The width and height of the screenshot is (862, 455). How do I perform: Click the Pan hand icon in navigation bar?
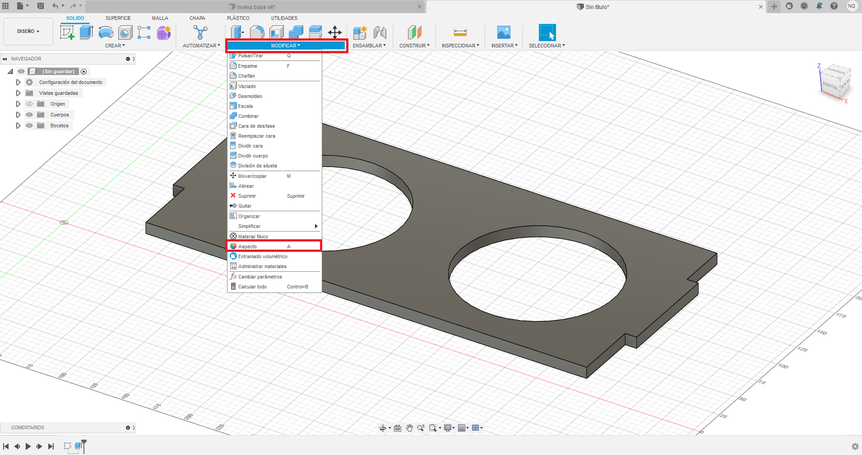[409, 428]
